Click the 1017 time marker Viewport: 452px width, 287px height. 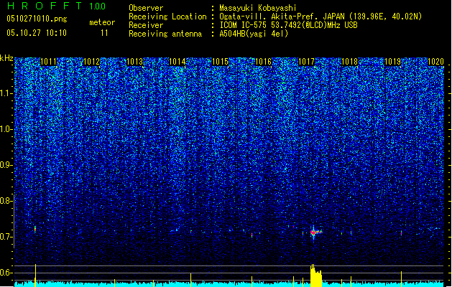(306, 62)
